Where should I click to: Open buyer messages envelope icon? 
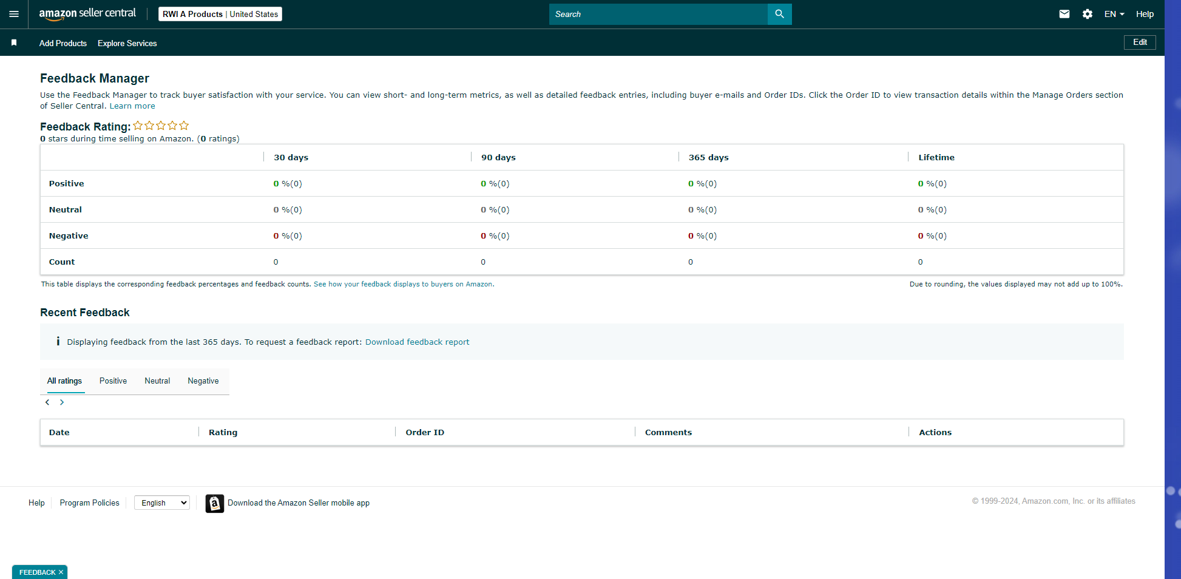(x=1064, y=14)
